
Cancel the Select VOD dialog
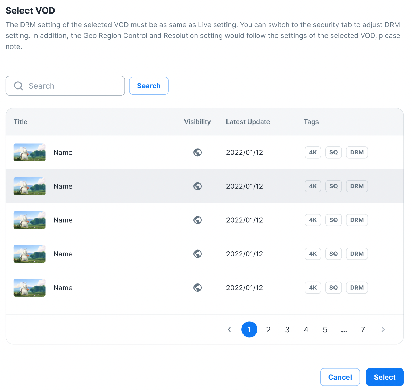(x=340, y=377)
